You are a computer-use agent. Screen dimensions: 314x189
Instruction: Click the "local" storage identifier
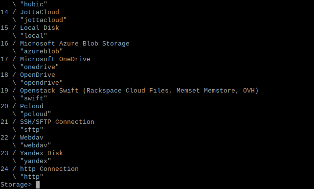tap(34, 36)
